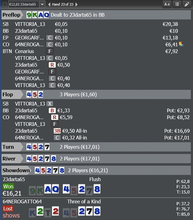Click 'Dealt to 23darta65 in BB' text
This screenshot has width=193, height=220.
pyautogui.click(x=78, y=15)
